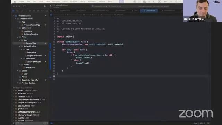Screen dimensions: 222x125
Task: Click the Focus moon icon in menu bar
Action: point(154,1)
